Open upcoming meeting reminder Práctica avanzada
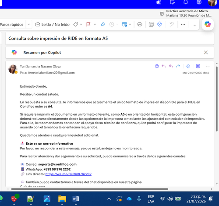Viewport: 219px width, 206px height. [186, 13]
